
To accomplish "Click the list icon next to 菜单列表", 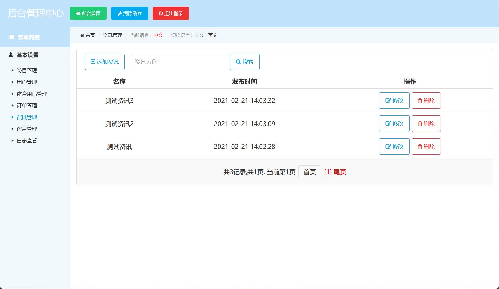I will pyautogui.click(x=11, y=37).
